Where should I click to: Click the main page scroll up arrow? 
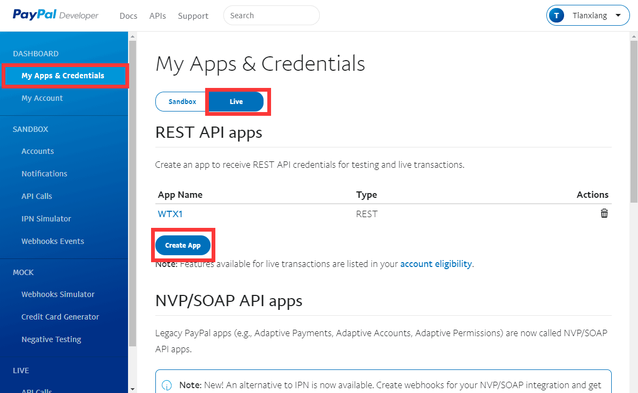(x=634, y=36)
